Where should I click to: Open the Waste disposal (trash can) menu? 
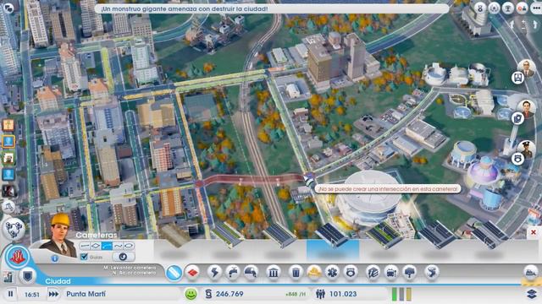296,272
